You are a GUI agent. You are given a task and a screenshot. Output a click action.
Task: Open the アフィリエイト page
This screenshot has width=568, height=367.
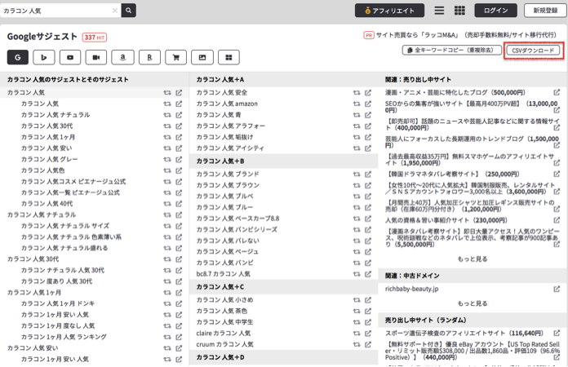click(x=389, y=11)
